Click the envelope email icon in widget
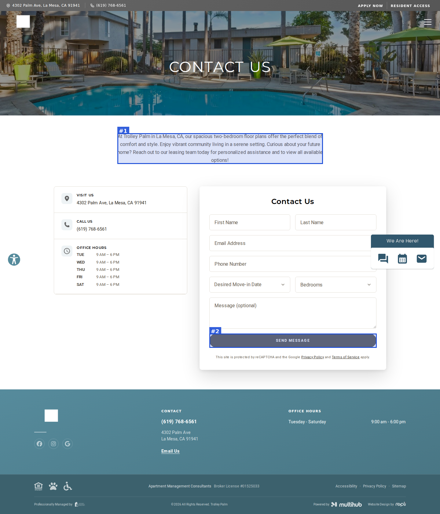The height and width of the screenshot is (514, 440). [x=422, y=259]
